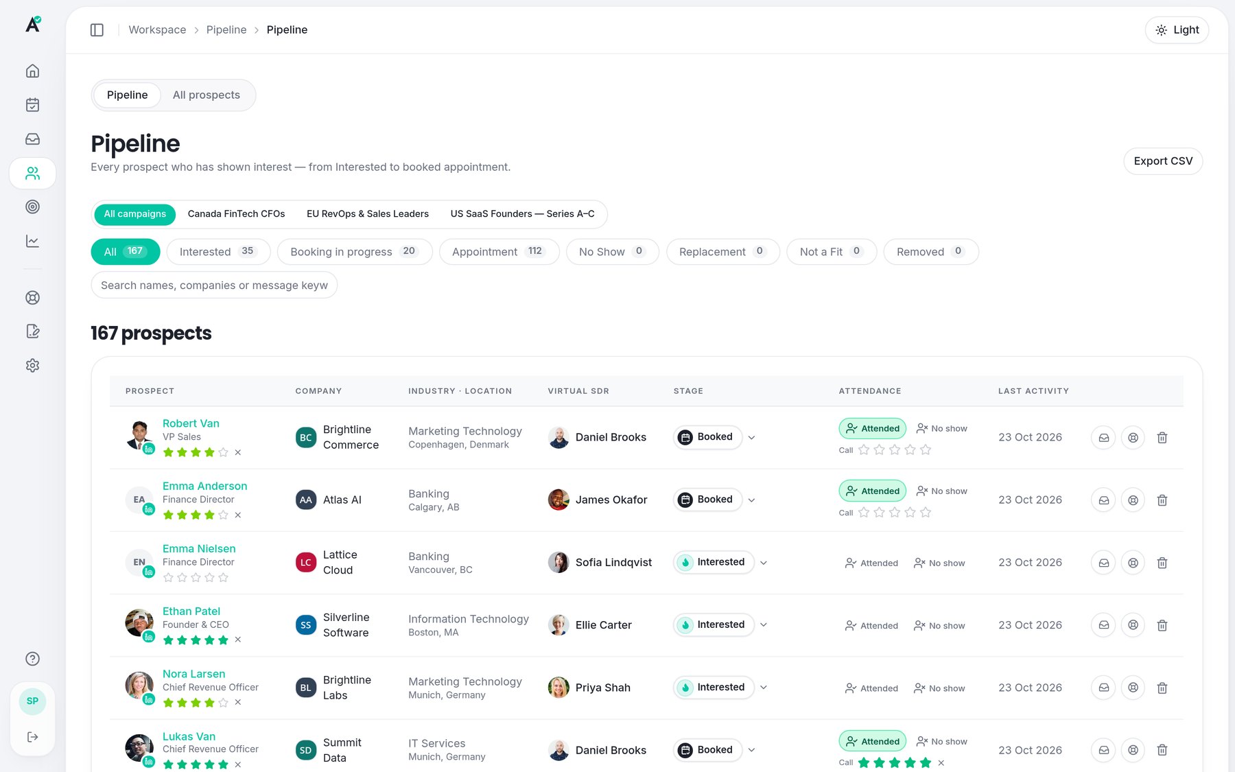Open the document edit icon in sidebar
Viewport: 1235px width, 772px height.
coord(32,331)
